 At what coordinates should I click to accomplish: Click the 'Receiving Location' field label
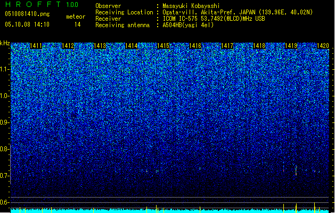point(124,12)
